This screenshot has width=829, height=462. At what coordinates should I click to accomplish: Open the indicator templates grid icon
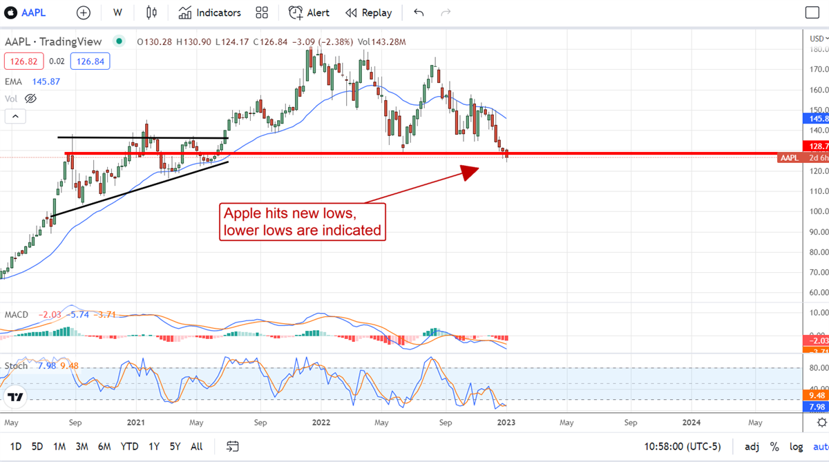point(262,12)
